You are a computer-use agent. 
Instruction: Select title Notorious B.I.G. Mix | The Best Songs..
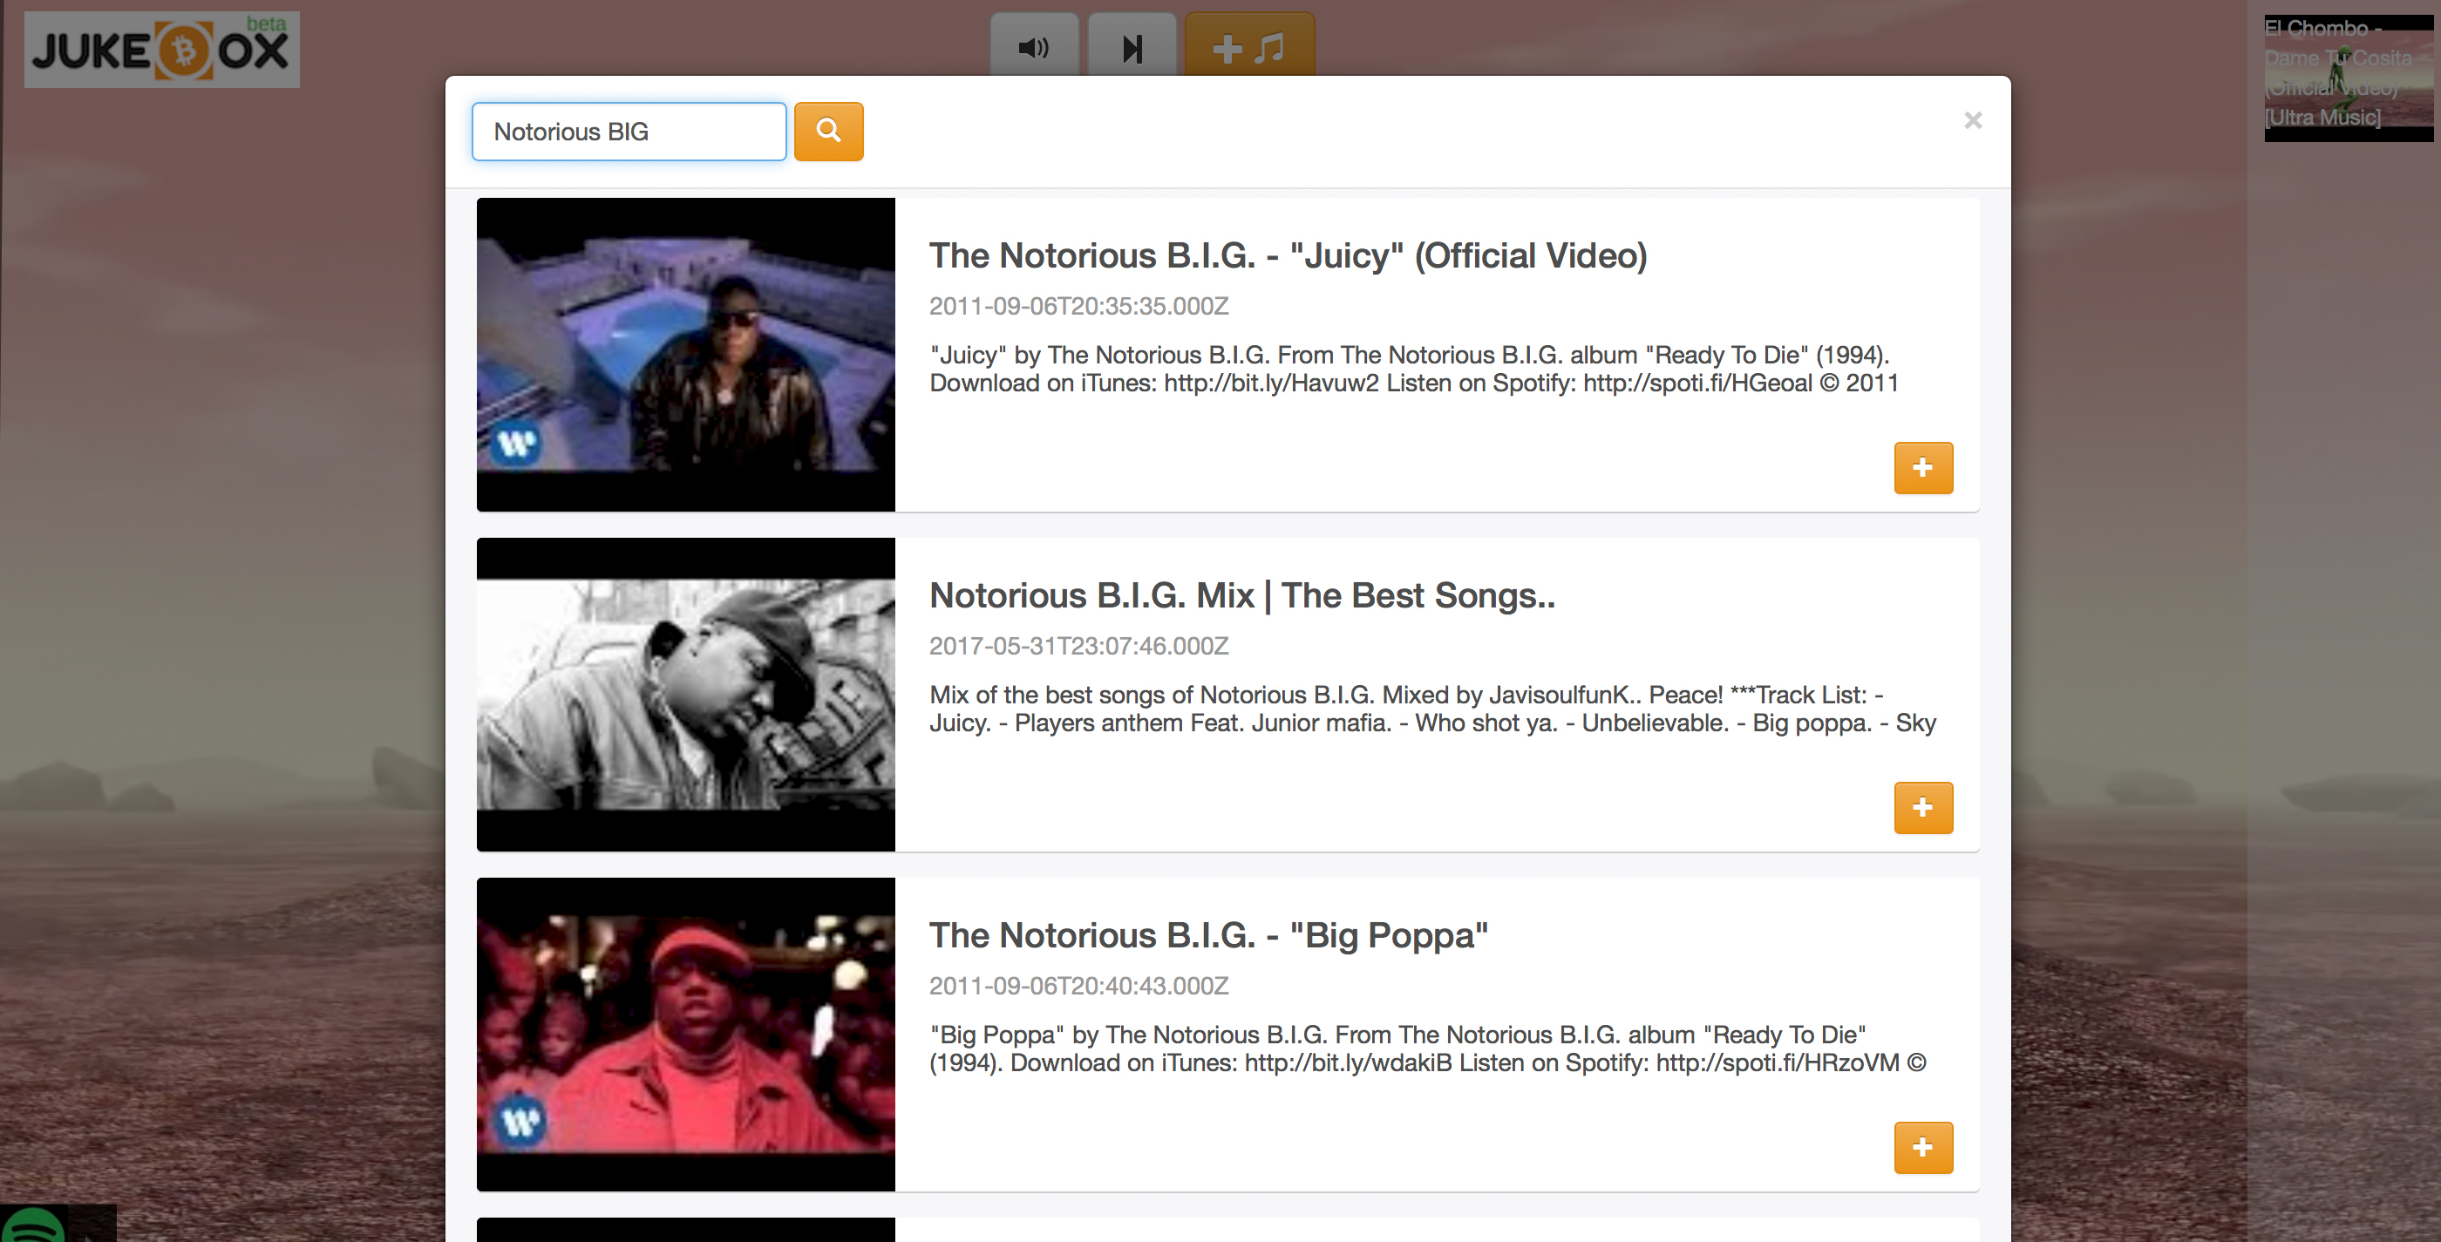[1242, 595]
